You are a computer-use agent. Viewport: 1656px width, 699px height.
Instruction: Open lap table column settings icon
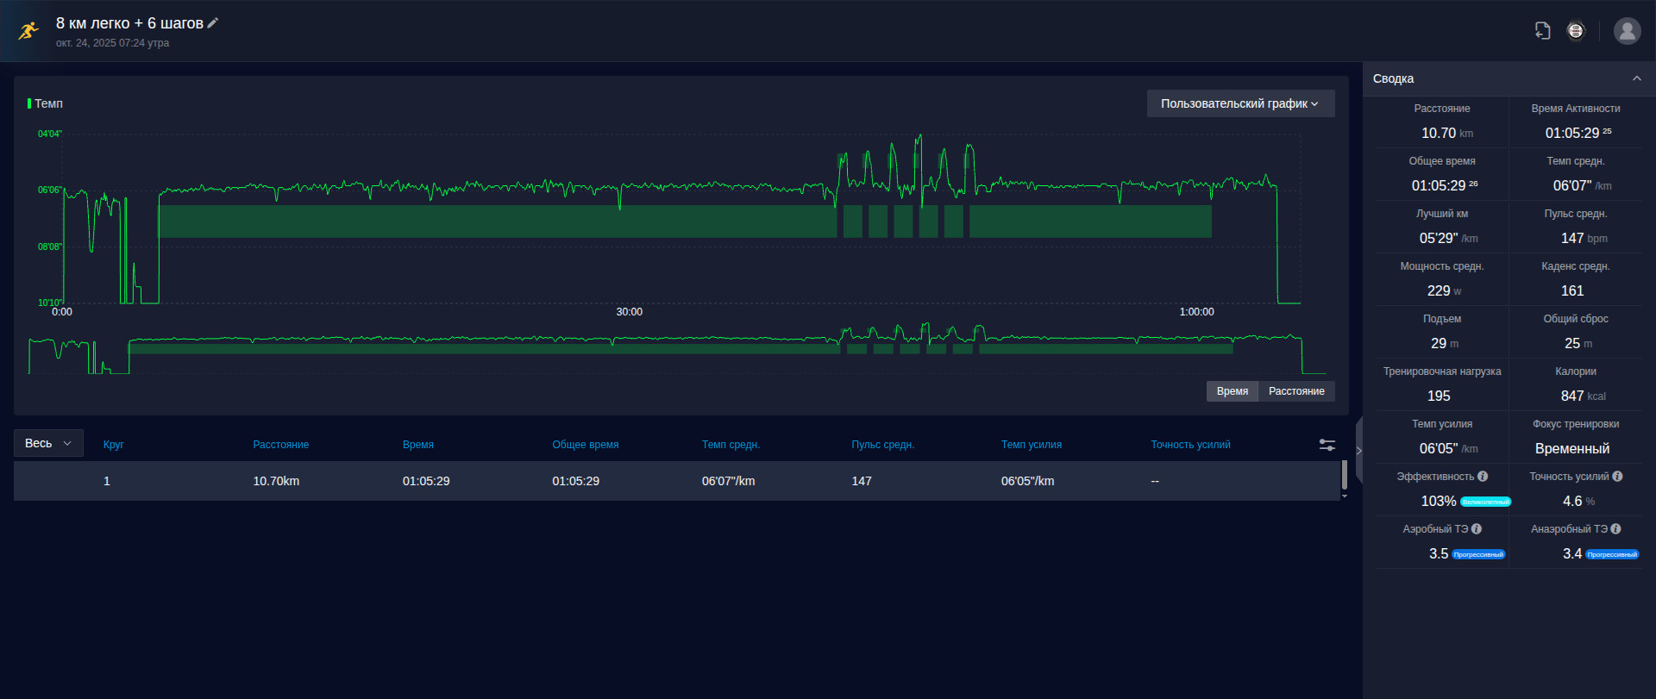click(x=1327, y=445)
